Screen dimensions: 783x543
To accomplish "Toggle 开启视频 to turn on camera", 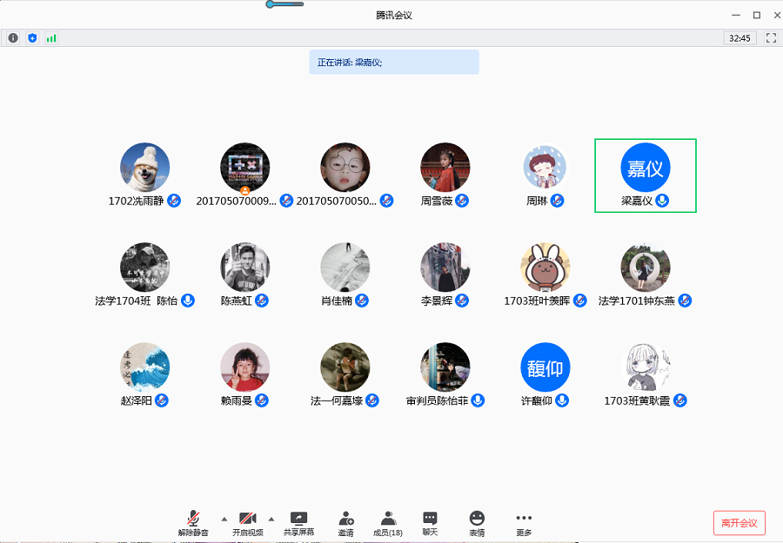I will coord(247,522).
